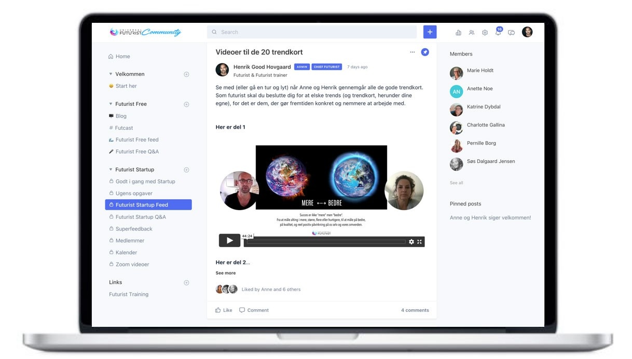The height and width of the screenshot is (359, 632).
Task: Click the video thumbnail with two planets
Action: [321, 177]
